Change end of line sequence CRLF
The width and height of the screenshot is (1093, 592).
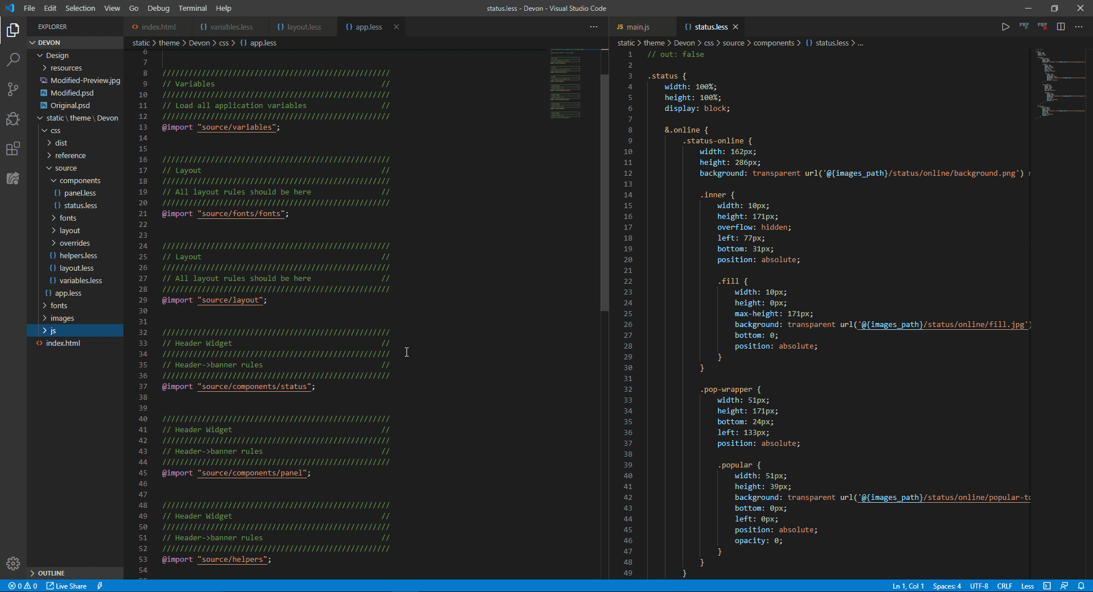click(x=1005, y=586)
